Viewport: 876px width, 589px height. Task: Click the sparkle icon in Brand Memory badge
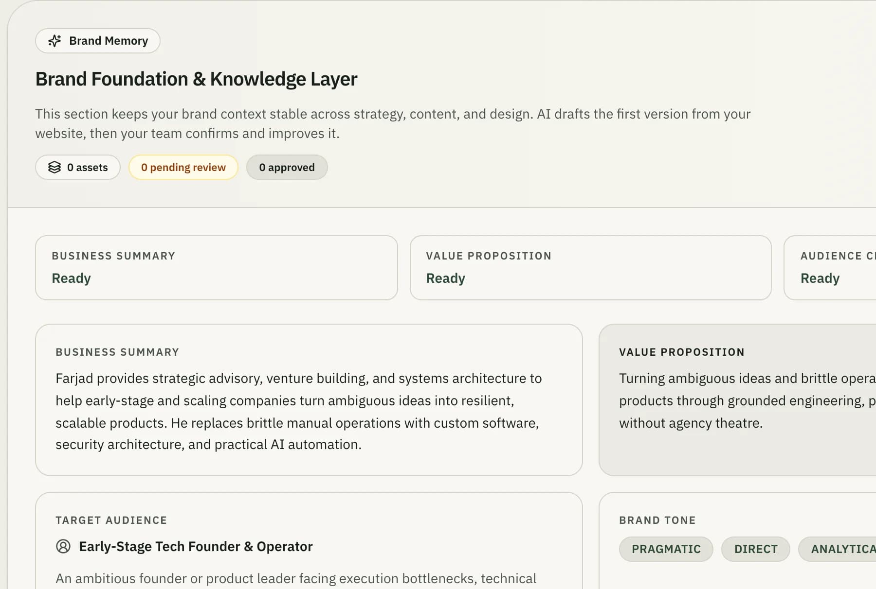pos(55,41)
